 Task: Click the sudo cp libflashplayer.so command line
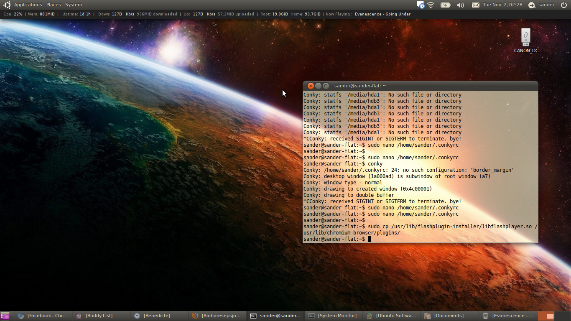point(420,229)
